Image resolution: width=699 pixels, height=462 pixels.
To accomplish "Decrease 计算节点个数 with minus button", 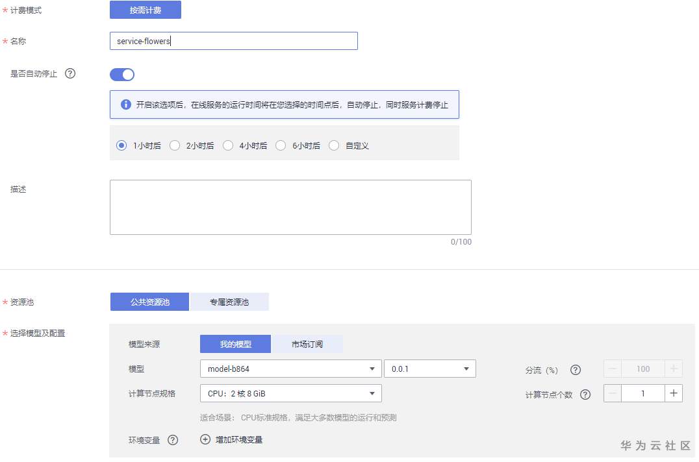I will click(x=613, y=393).
